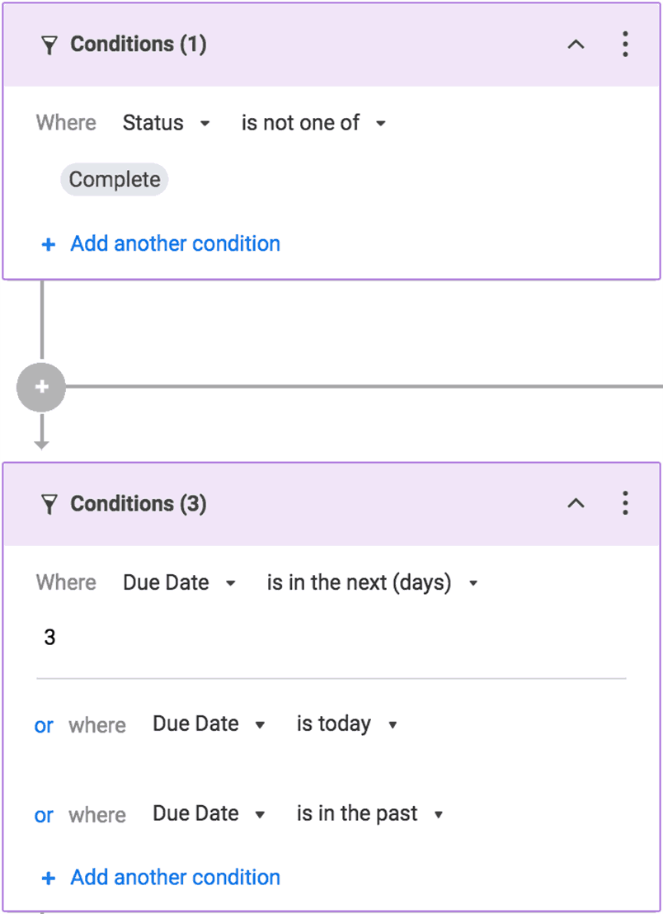Open the three-dot menu for Conditions (1)
The width and height of the screenshot is (663, 914).
[x=625, y=45]
